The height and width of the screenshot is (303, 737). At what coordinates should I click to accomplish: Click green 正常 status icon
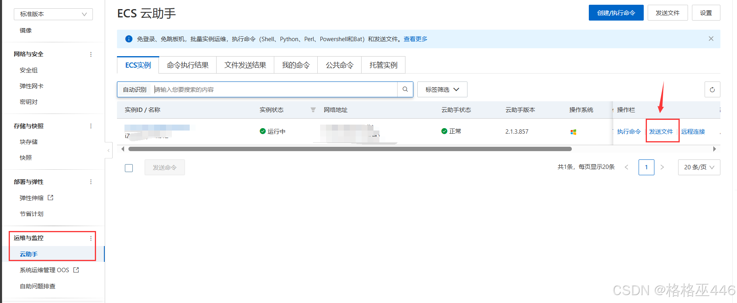point(444,131)
